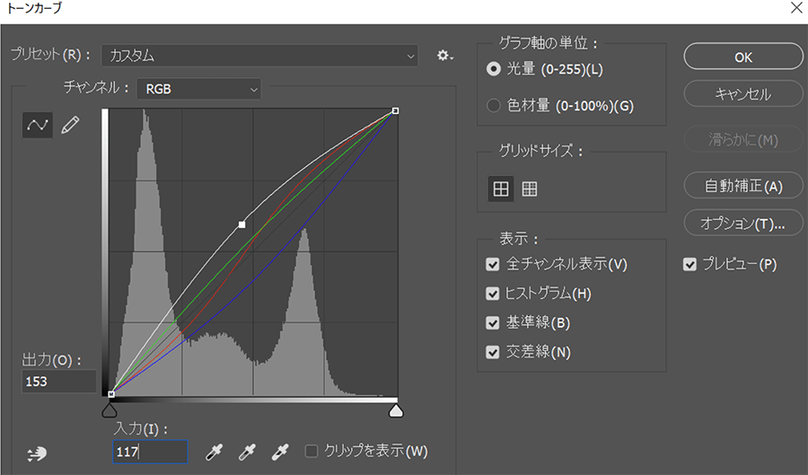Image resolution: width=808 pixels, height=475 pixels.
Task: Open the preset options gear menu
Action: point(444,55)
